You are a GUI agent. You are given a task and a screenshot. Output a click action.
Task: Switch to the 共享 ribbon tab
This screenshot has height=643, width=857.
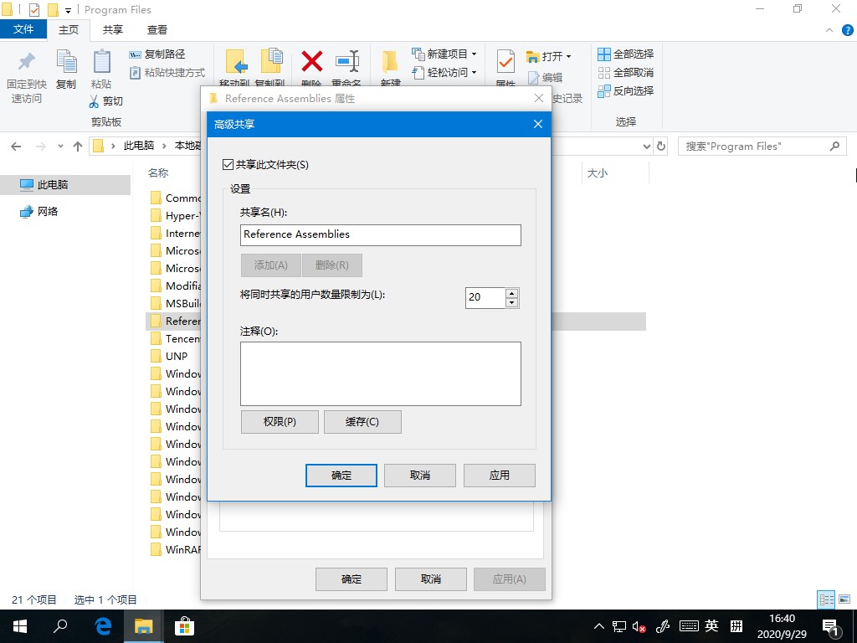pos(112,30)
